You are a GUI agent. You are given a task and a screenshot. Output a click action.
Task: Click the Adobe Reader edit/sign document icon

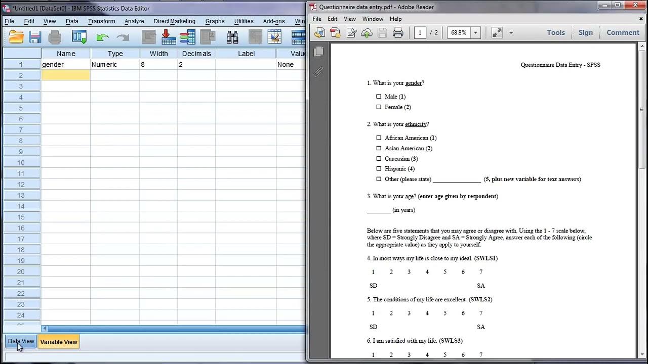tap(351, 33)
